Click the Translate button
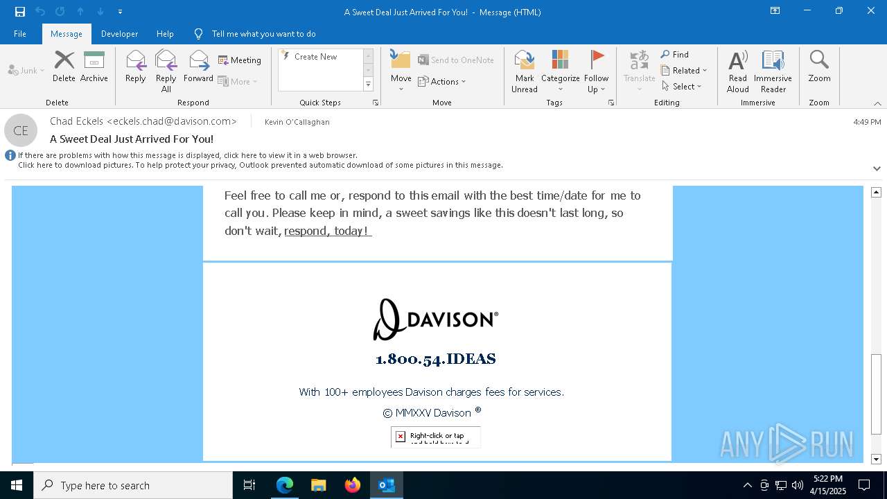887x499 pixels. coord(640,71)
